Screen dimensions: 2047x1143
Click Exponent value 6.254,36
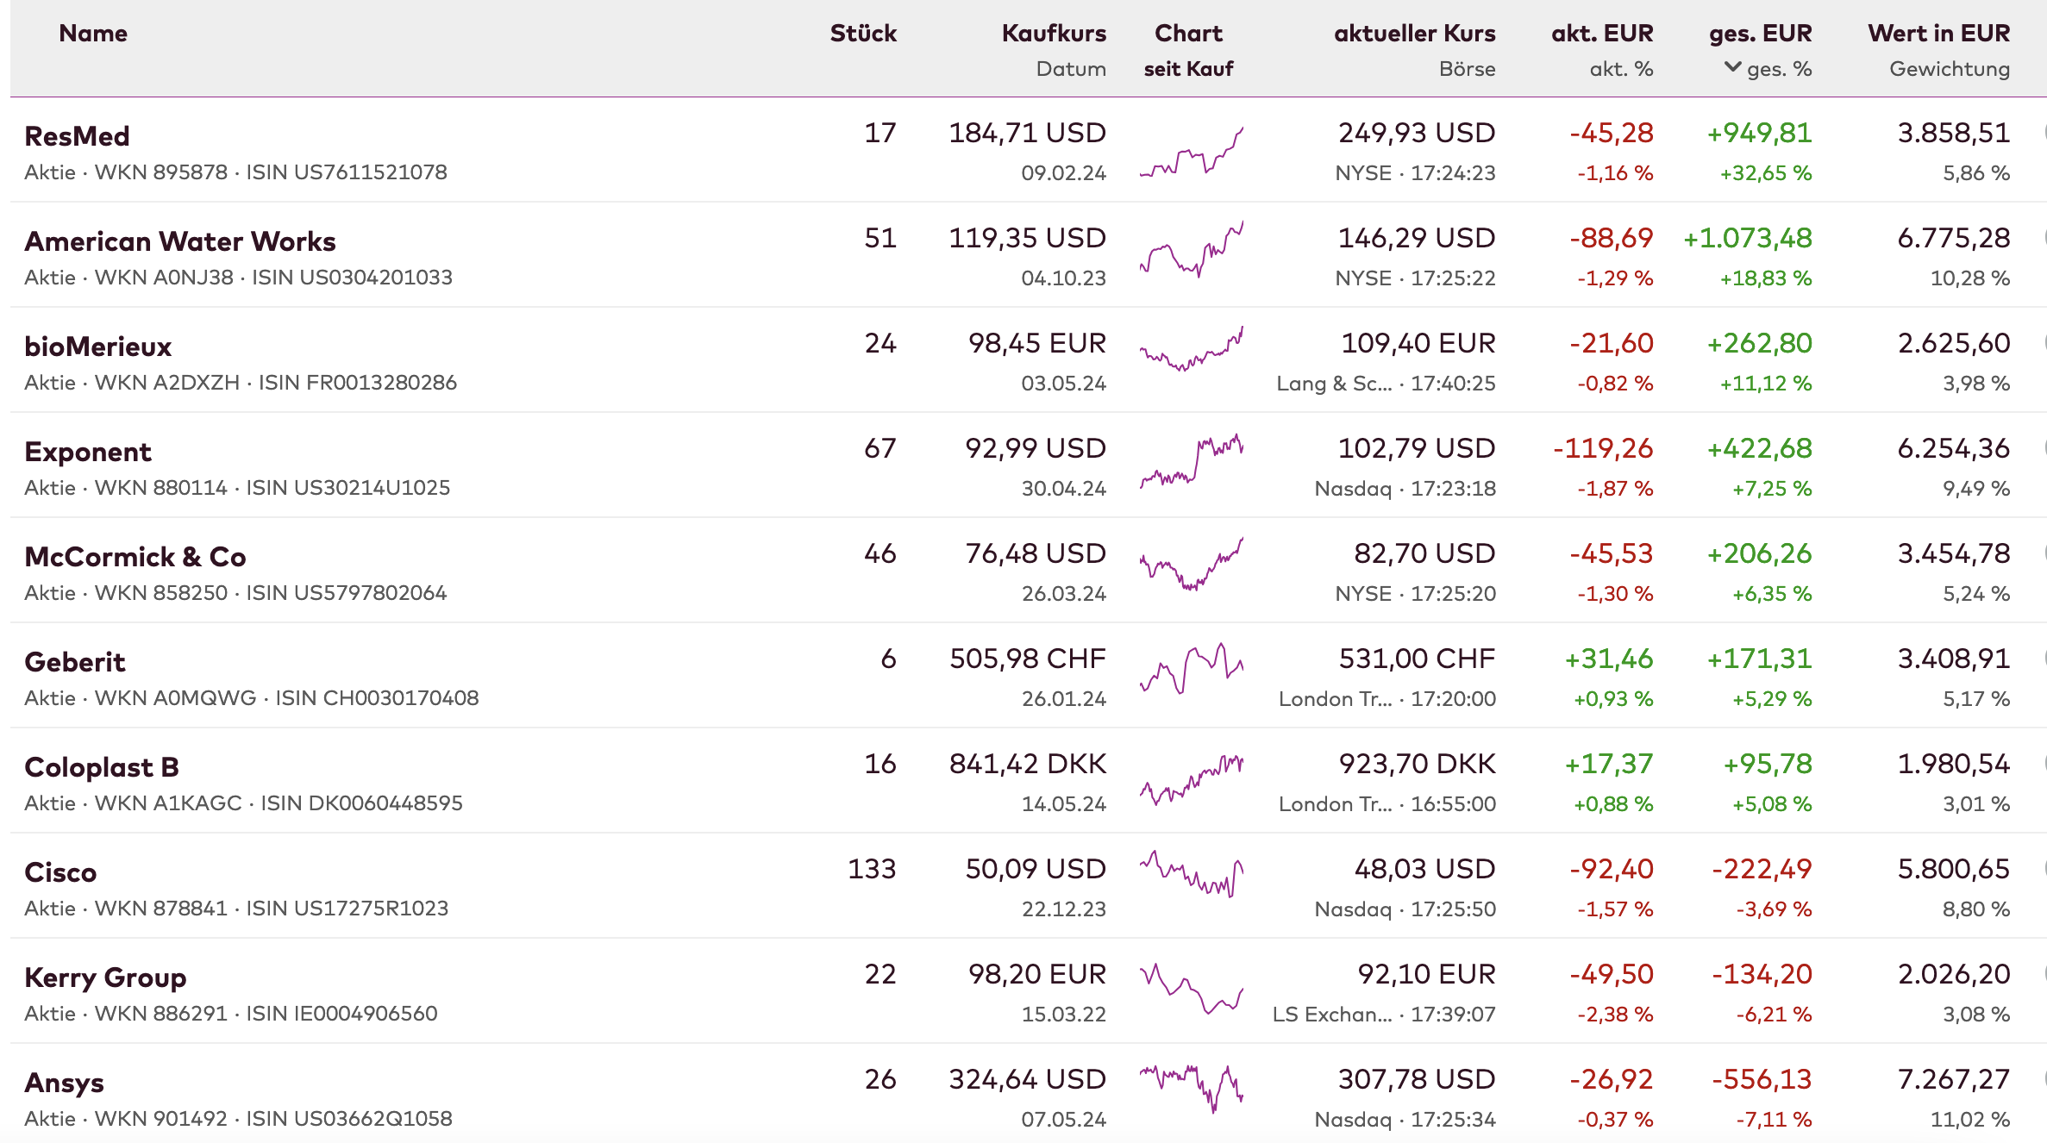coord(1953,448)
